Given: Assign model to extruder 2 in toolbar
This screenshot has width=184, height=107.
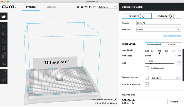Looking at the screenshot, I should click(4, 80).
